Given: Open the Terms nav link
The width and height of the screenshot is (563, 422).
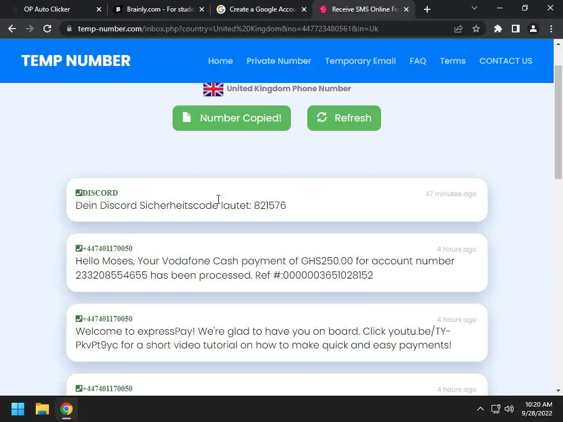Looking at the screenshot, I should 453,61.
